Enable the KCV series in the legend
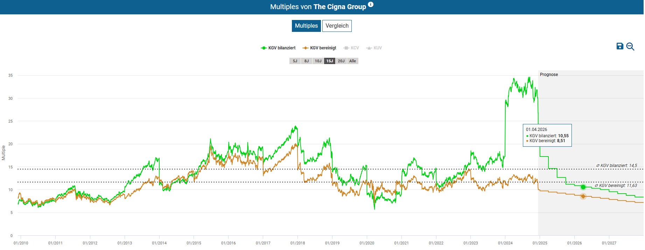Screen dimensions: 645x250 point(351,48)
